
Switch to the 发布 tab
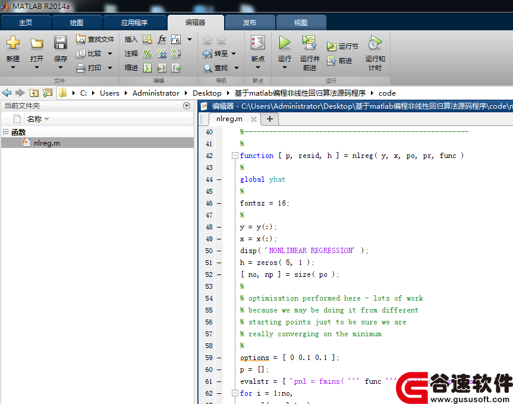point(250,23)
